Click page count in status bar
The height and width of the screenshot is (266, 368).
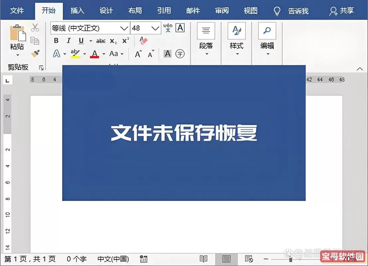(30, 259)
